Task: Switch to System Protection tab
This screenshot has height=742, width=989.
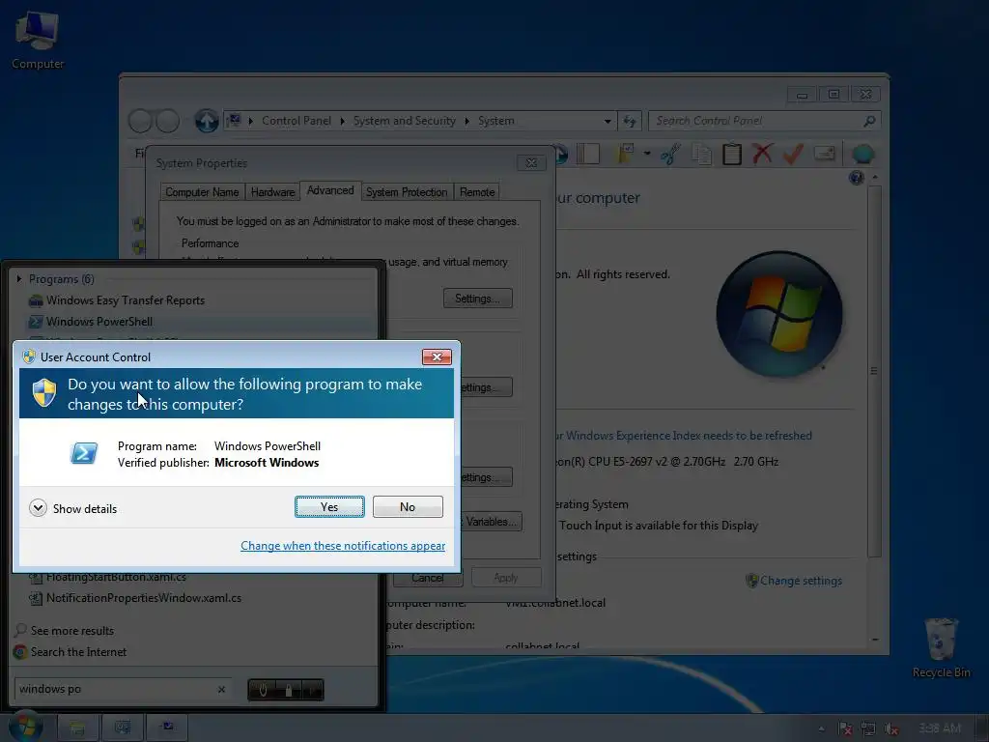Action: 407,192
